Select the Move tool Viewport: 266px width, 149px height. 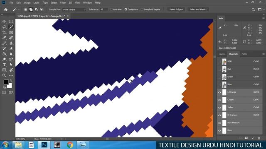pyautogui.click(x=4, y=22)
